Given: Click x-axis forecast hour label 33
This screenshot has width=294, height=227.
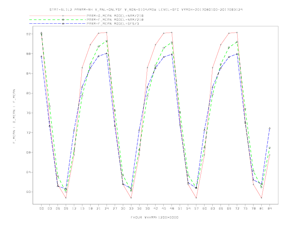Looking at the screenshot, I should [131, 208].
